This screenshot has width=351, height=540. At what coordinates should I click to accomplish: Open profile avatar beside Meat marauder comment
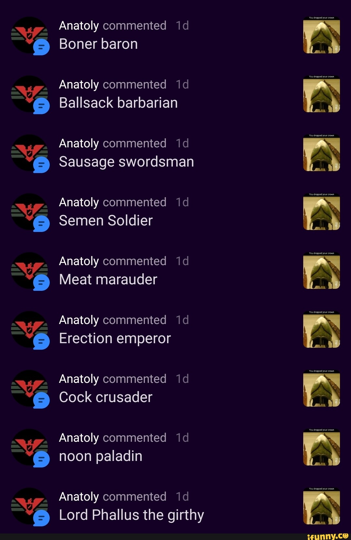tap(30, 271)
